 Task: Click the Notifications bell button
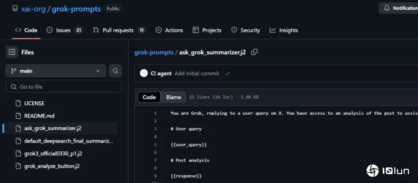398,8
